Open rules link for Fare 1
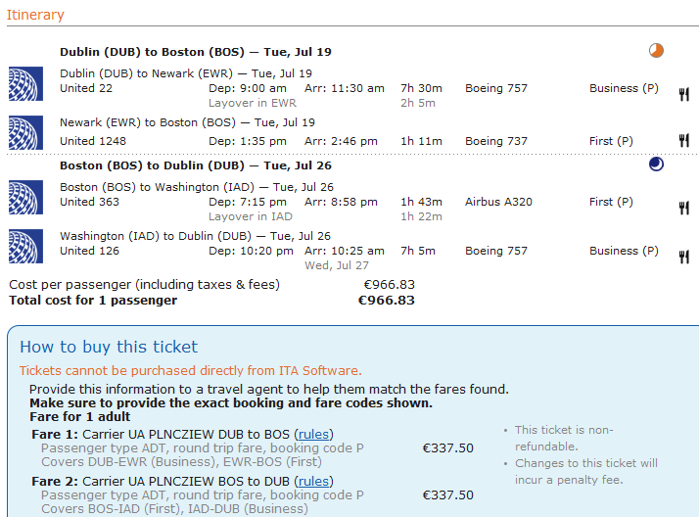The width and height of the screenshot is (699, 517). click(313, 434)
